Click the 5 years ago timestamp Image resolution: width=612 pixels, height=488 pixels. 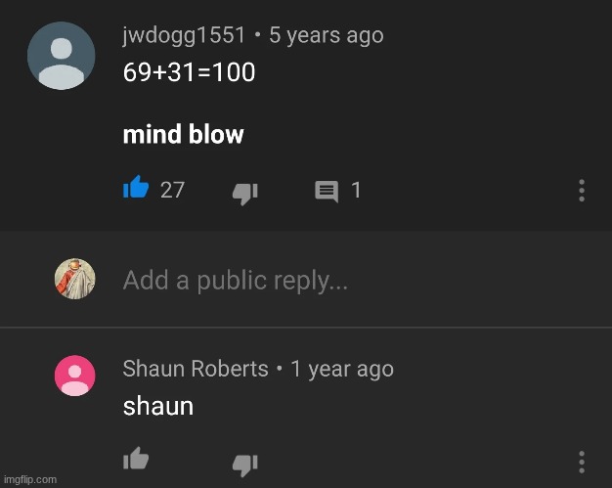pos(327,35)
